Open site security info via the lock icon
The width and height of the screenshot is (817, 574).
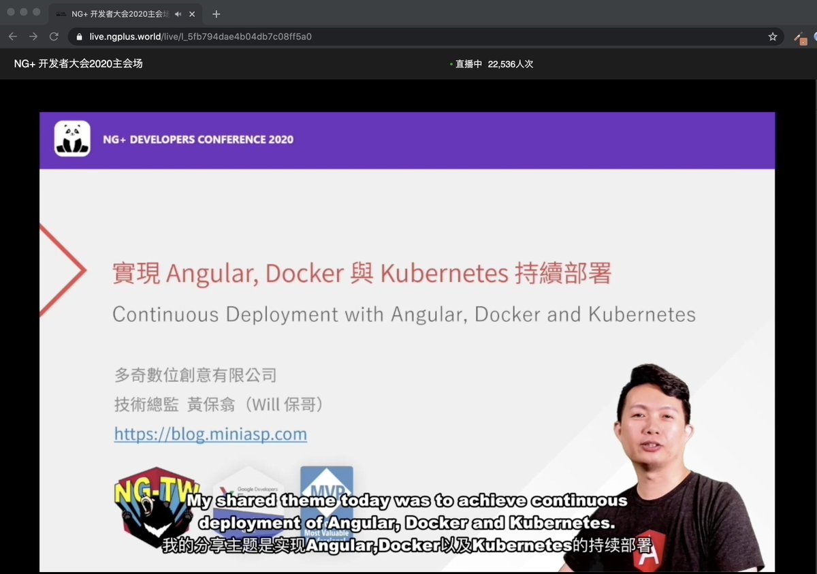(x=79, y=37)
